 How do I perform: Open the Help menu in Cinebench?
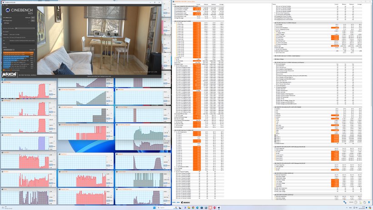point(6,4)
